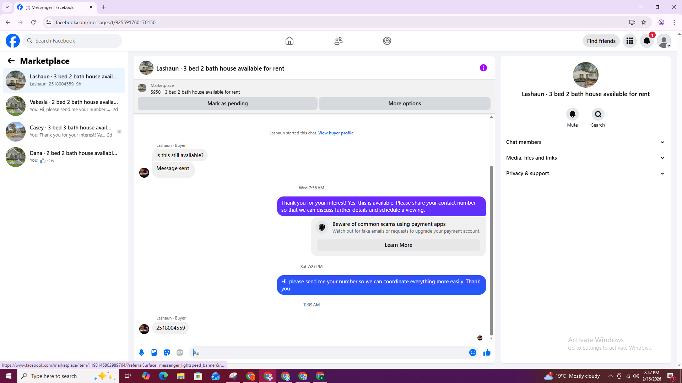Viewport: 682px width, 383px height.
Task: Choose a GIF
Action: coord(180,353)
